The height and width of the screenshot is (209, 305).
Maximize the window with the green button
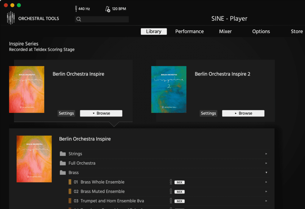click(x=19, y=5)
